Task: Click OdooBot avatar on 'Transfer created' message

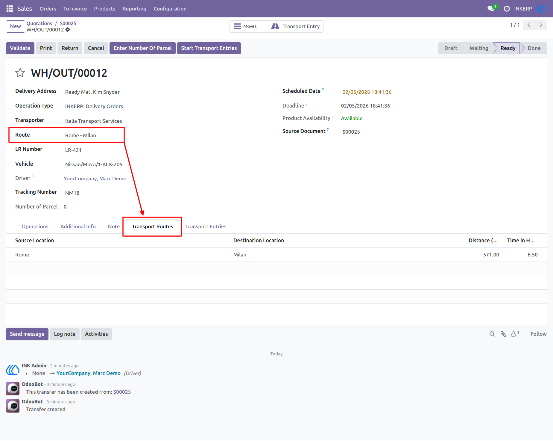Action: [13, 406]
